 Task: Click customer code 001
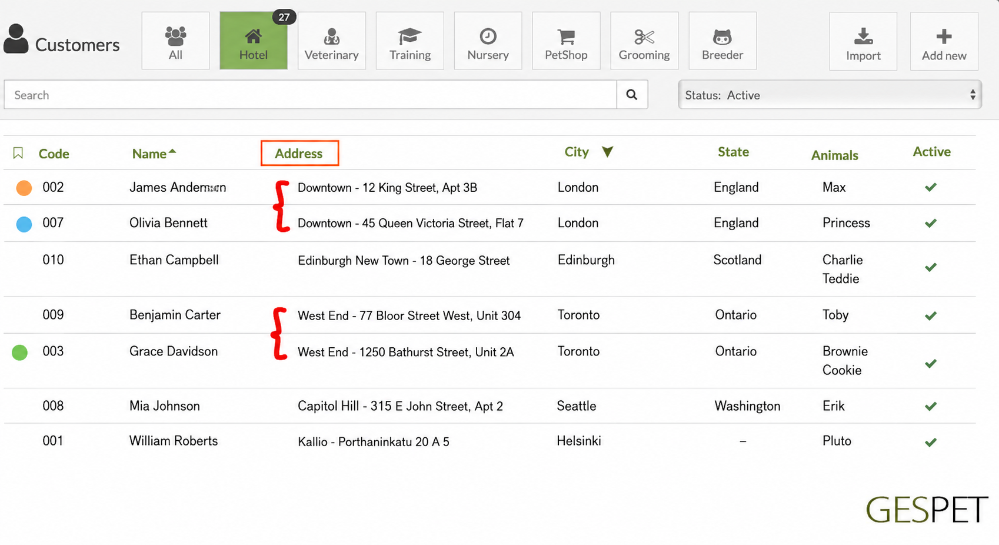tap(53, 441)
